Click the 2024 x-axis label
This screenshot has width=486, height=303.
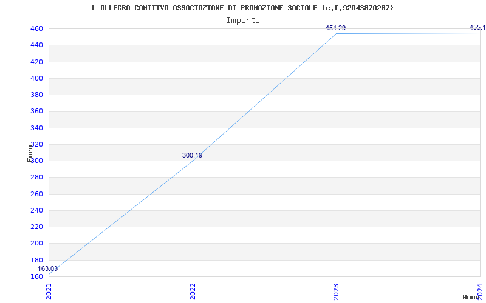coord(480,291)
